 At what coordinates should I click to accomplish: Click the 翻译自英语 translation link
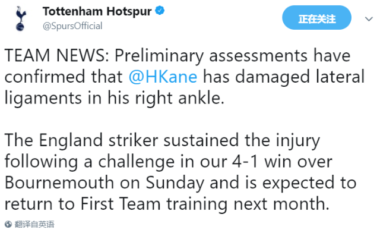tap(34, 224)
